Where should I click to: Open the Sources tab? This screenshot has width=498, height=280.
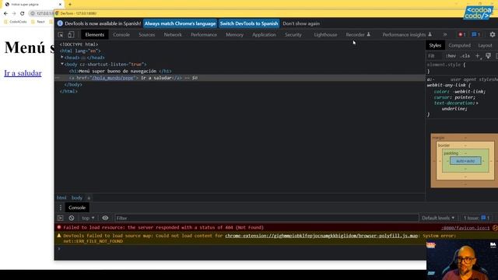pyautogui.click(x=147, y=34)
